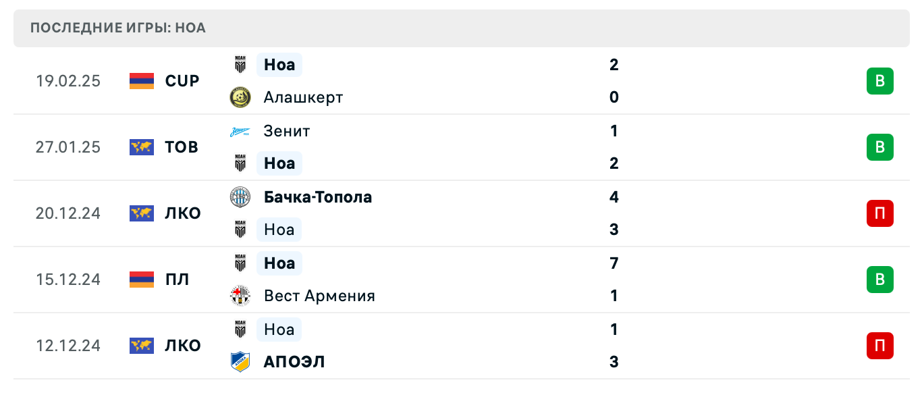Click the red П badge beside АПОЭЛ match

[x=879, y=345]
